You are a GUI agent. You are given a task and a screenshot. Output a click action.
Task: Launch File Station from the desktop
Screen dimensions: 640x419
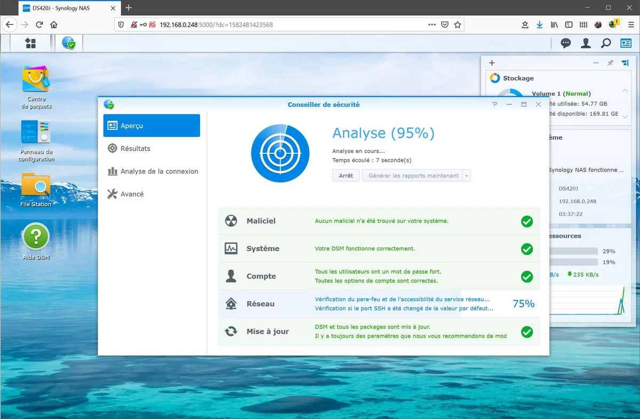coord(36,190)
